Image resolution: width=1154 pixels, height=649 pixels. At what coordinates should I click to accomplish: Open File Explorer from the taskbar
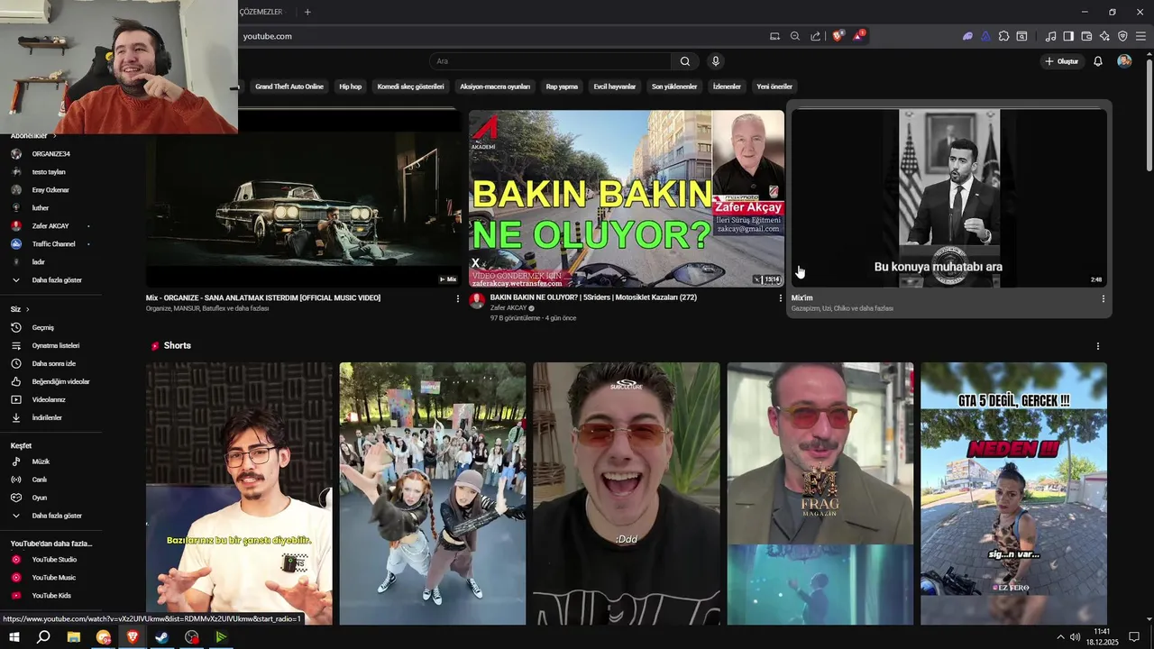click(74, 637)
